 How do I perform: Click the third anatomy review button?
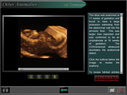point(47,77)
